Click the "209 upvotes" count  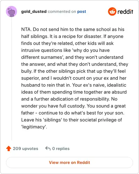(x=25, y=149)
